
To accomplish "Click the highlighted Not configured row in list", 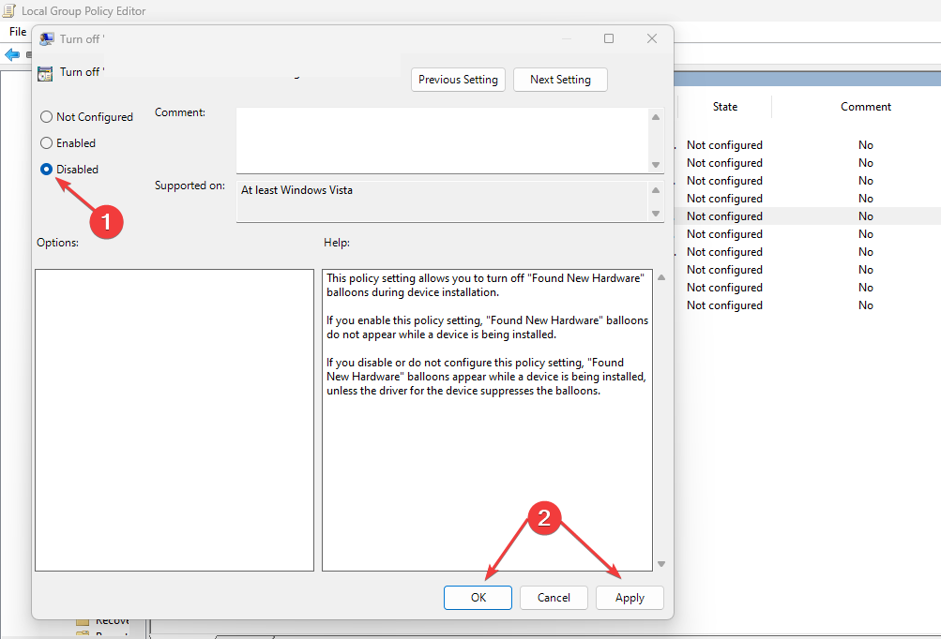I will point(807,216).
